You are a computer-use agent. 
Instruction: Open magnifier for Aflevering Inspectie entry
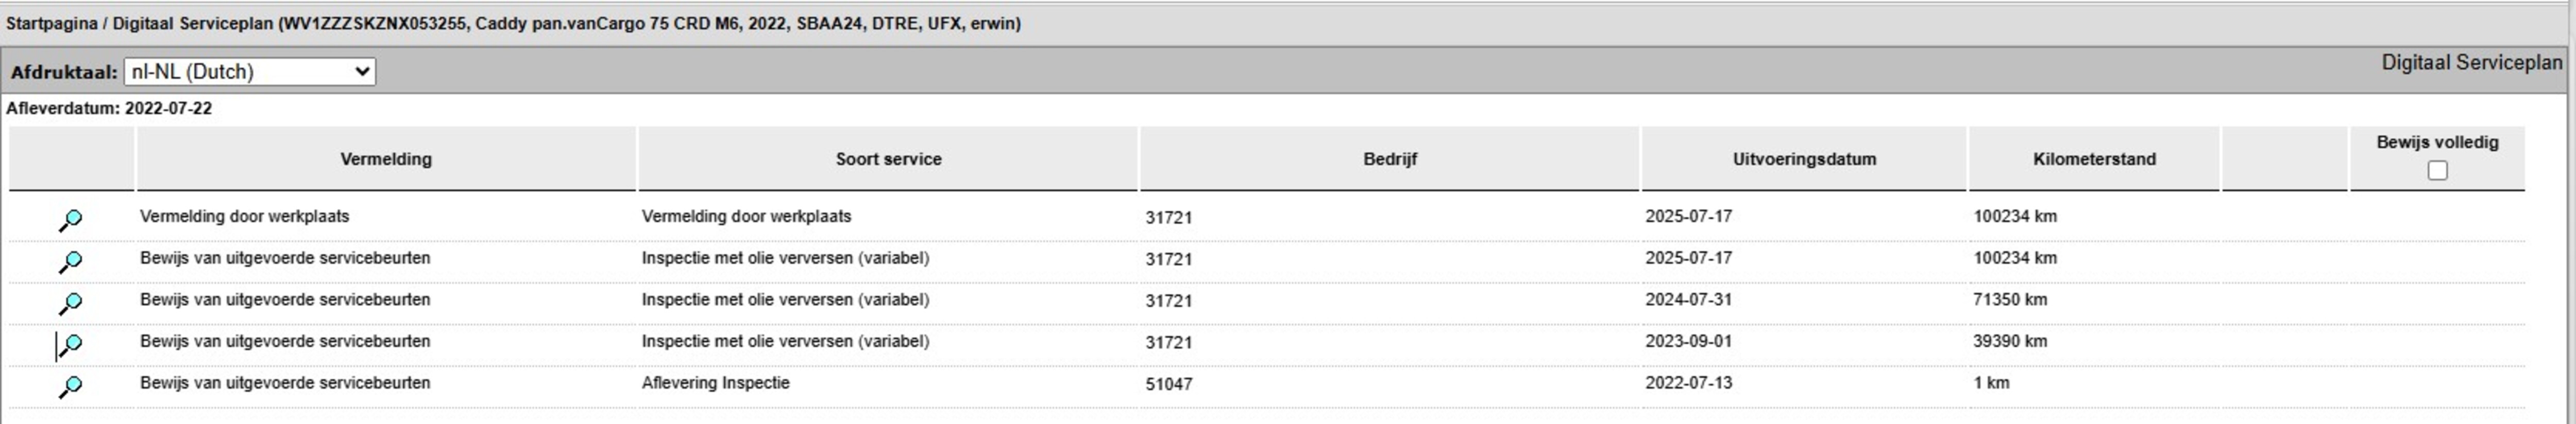(70, 386)
